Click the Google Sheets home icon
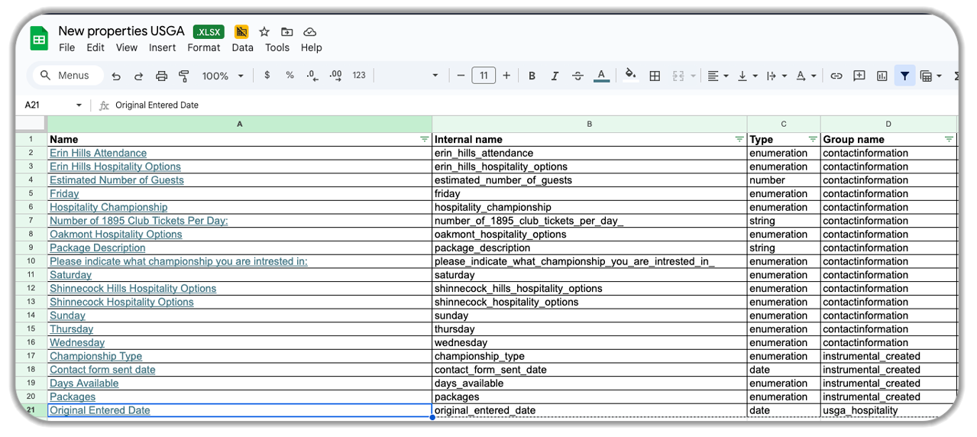The height and width of the screenshot is (437, 977). click(x=39, y=38)
